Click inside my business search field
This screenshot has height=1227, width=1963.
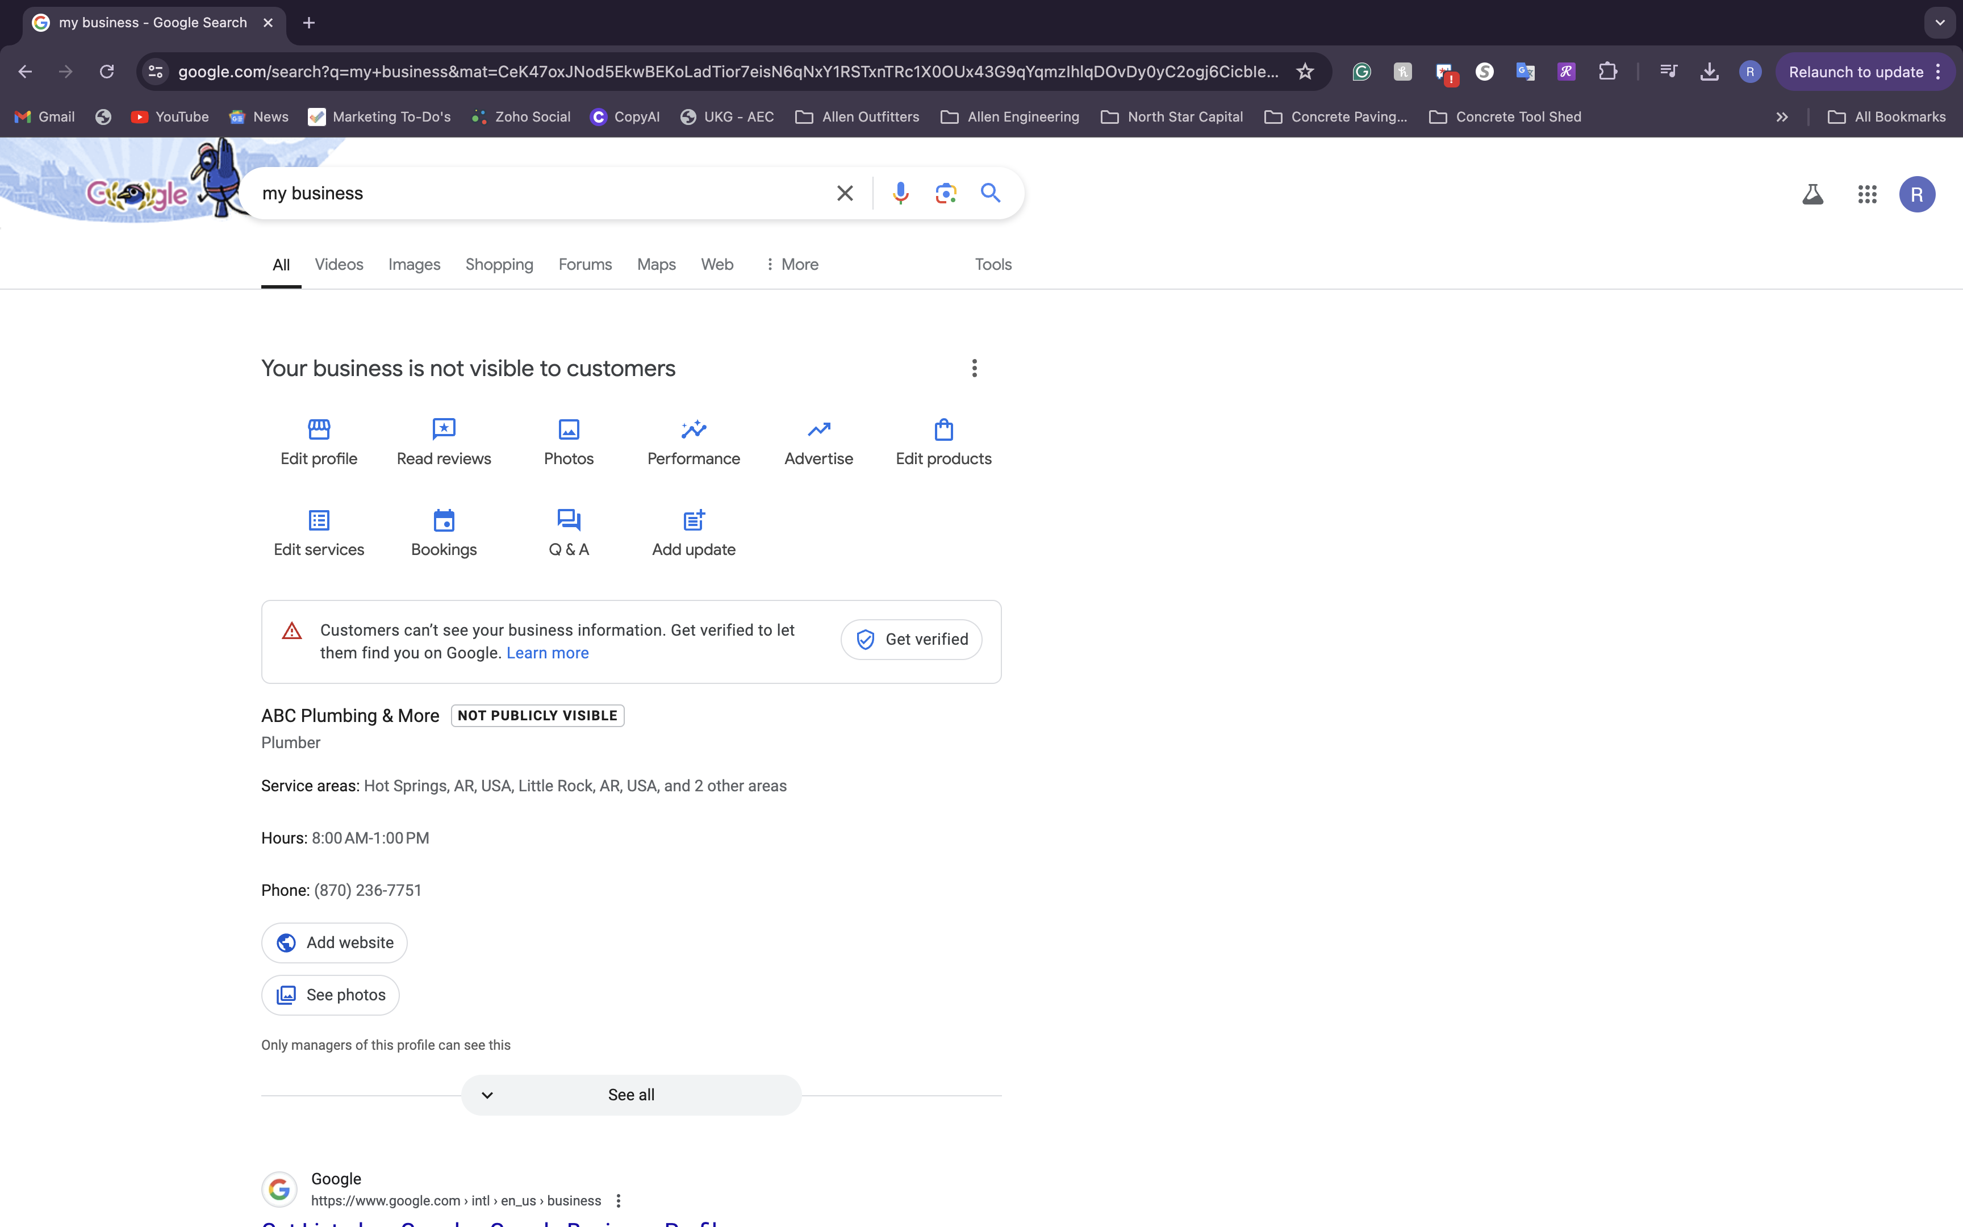(536, 193)
